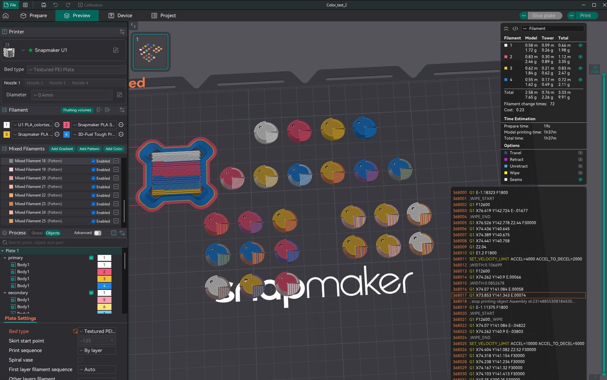Viewport: 607px width, 380px height.
Task: Click the Flushing volumes button
Action: point(77,110)
